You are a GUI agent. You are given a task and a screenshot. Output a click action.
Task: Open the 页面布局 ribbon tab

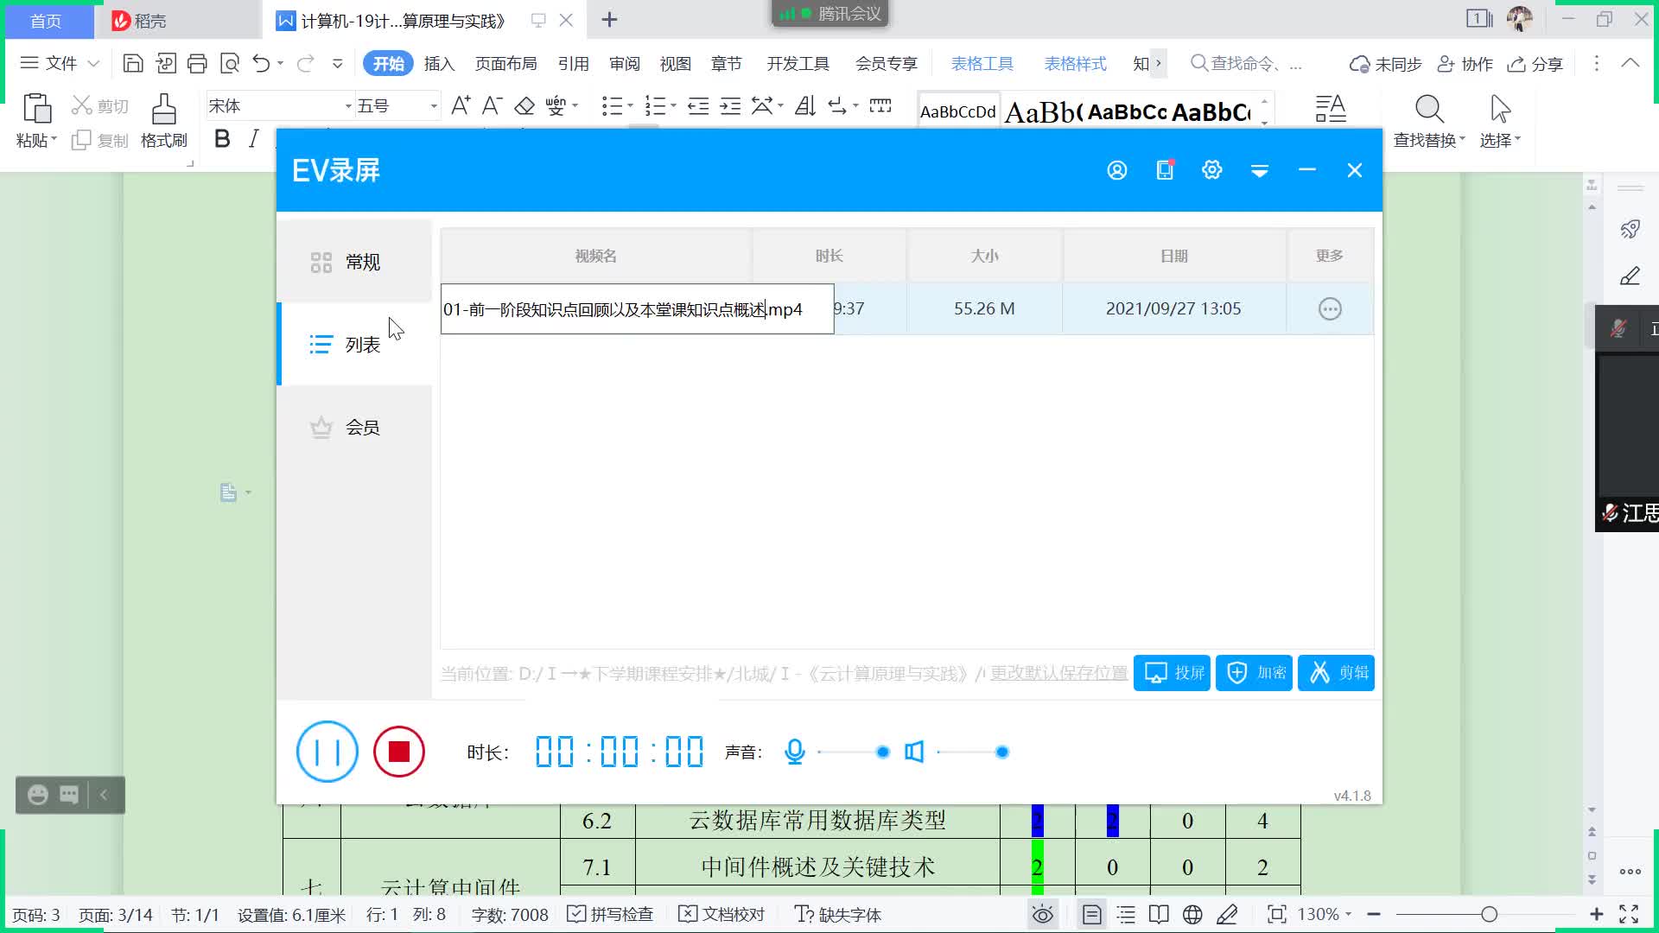pos(505,64)
